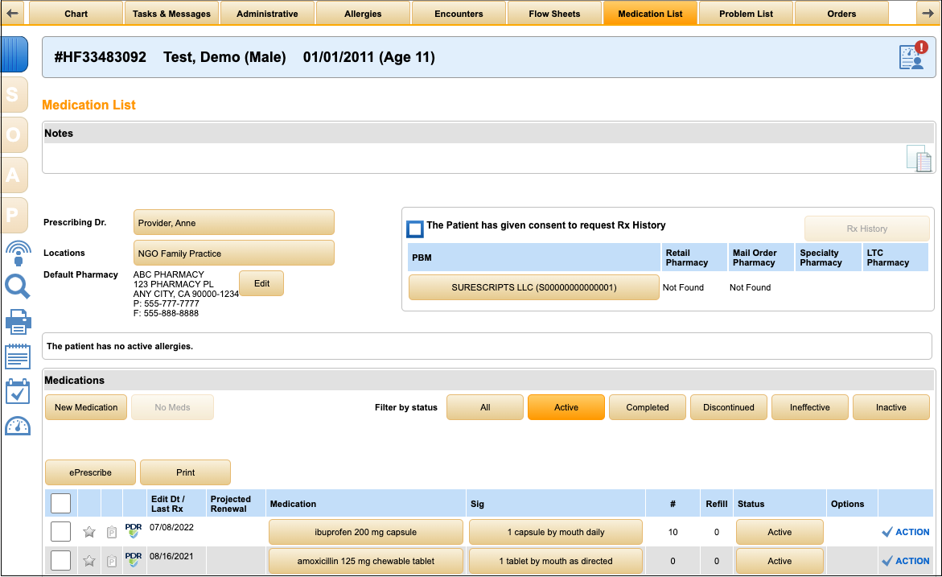This screenshot has height=577, width=942.
Task: Click the printer icon in sidebar
Action: click(x=17, y=322)
